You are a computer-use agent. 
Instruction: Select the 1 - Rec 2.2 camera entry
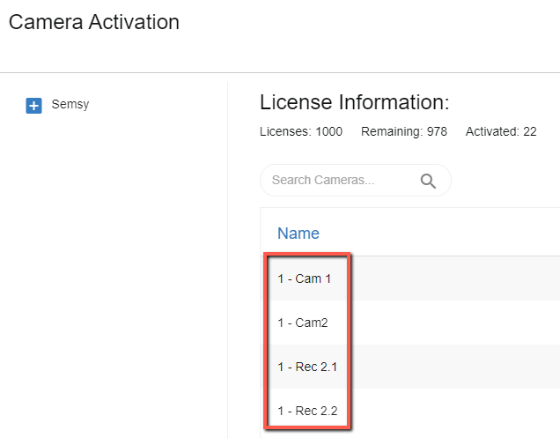pos(307,411)
